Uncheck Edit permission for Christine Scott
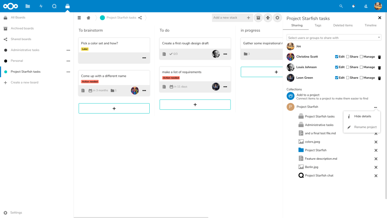The height and width of the screenshot is (218, 387). point(337,57)
